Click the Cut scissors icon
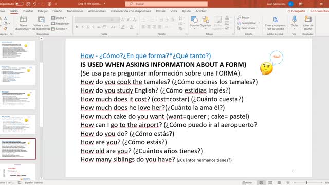 tap(6, 18)
